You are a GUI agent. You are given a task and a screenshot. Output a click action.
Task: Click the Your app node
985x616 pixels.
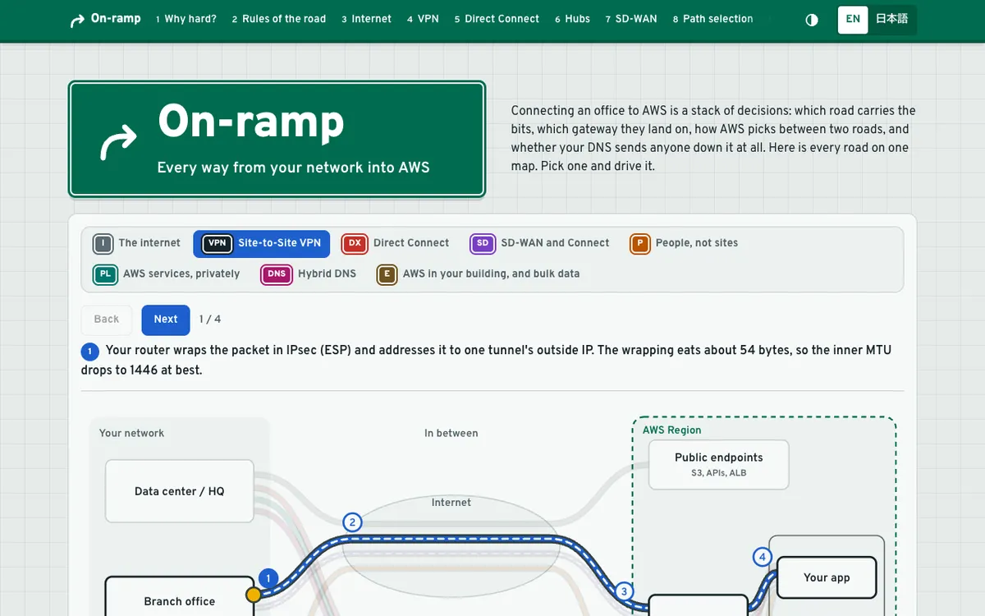point(827,577)
